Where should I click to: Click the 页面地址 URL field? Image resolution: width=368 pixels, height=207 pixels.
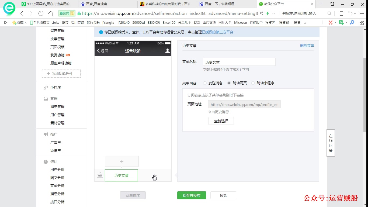point(244,104)
